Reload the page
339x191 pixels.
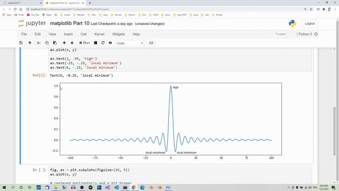click(15, 10)
